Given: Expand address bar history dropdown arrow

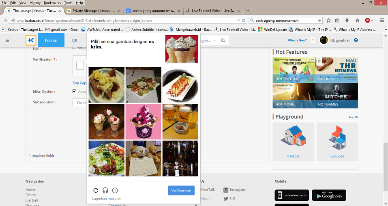Looking at the screenshot, I should 238,21.
